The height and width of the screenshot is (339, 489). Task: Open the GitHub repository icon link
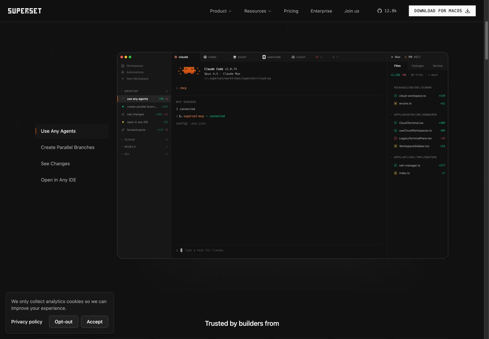coord(380,11)
